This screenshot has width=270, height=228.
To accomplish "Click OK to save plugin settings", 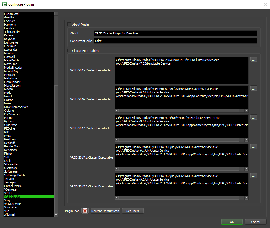I will pos(232,222).
